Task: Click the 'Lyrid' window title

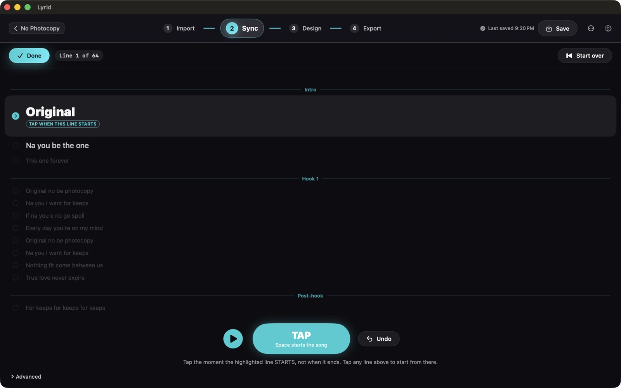Action: coord(44,7)
